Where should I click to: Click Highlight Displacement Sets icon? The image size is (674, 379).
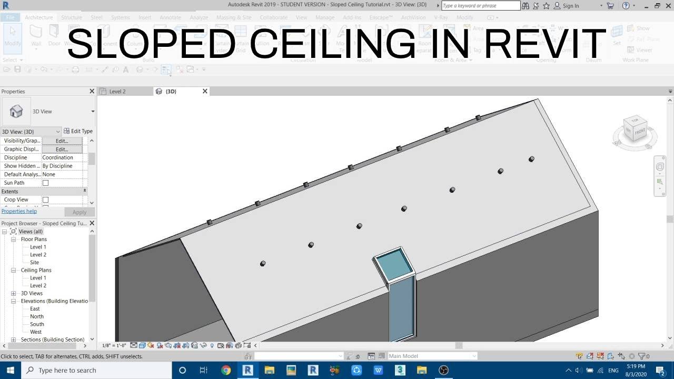(x=238, y=345)
